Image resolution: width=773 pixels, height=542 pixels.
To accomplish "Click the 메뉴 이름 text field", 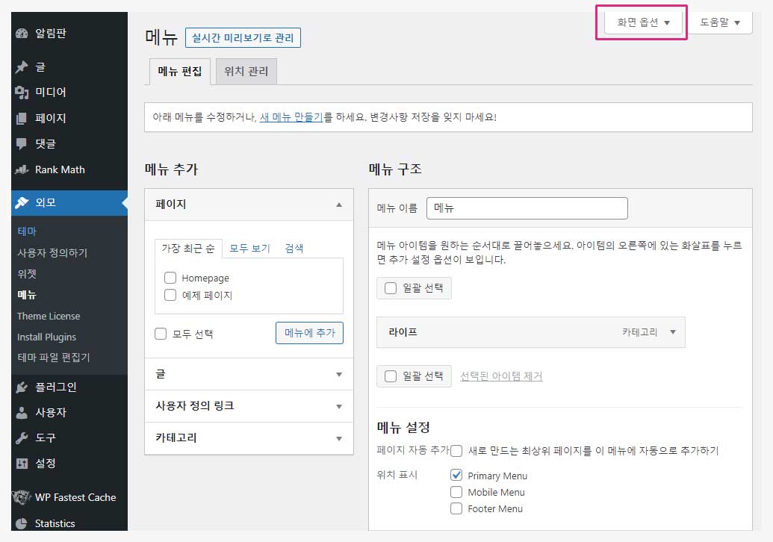I will point(527,208).
